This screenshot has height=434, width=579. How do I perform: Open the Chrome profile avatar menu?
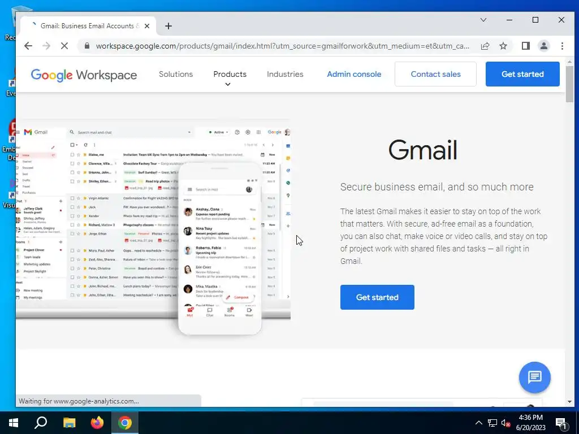pos(544,46)
